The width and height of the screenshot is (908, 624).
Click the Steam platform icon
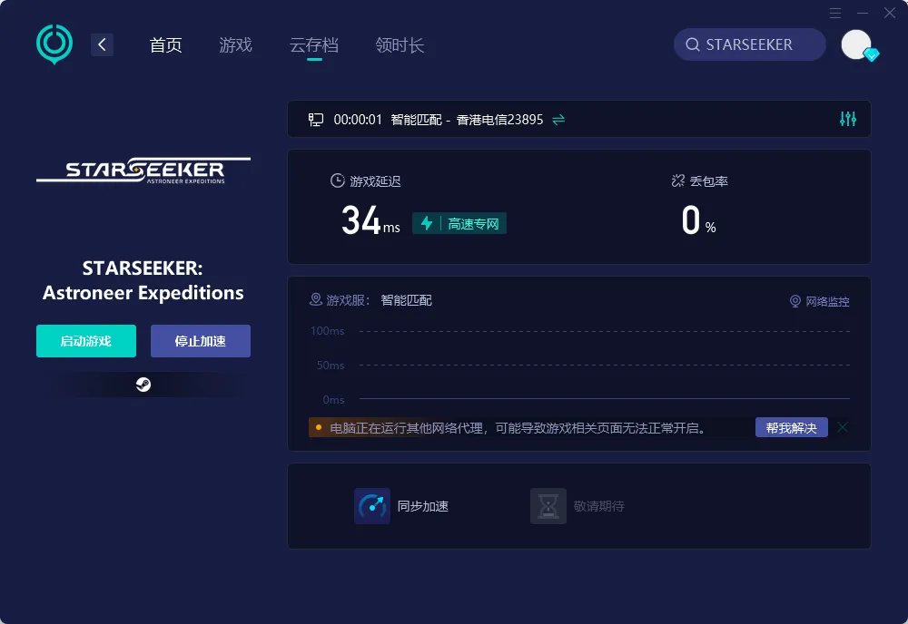pyautogui.click(x=143, y=385)
